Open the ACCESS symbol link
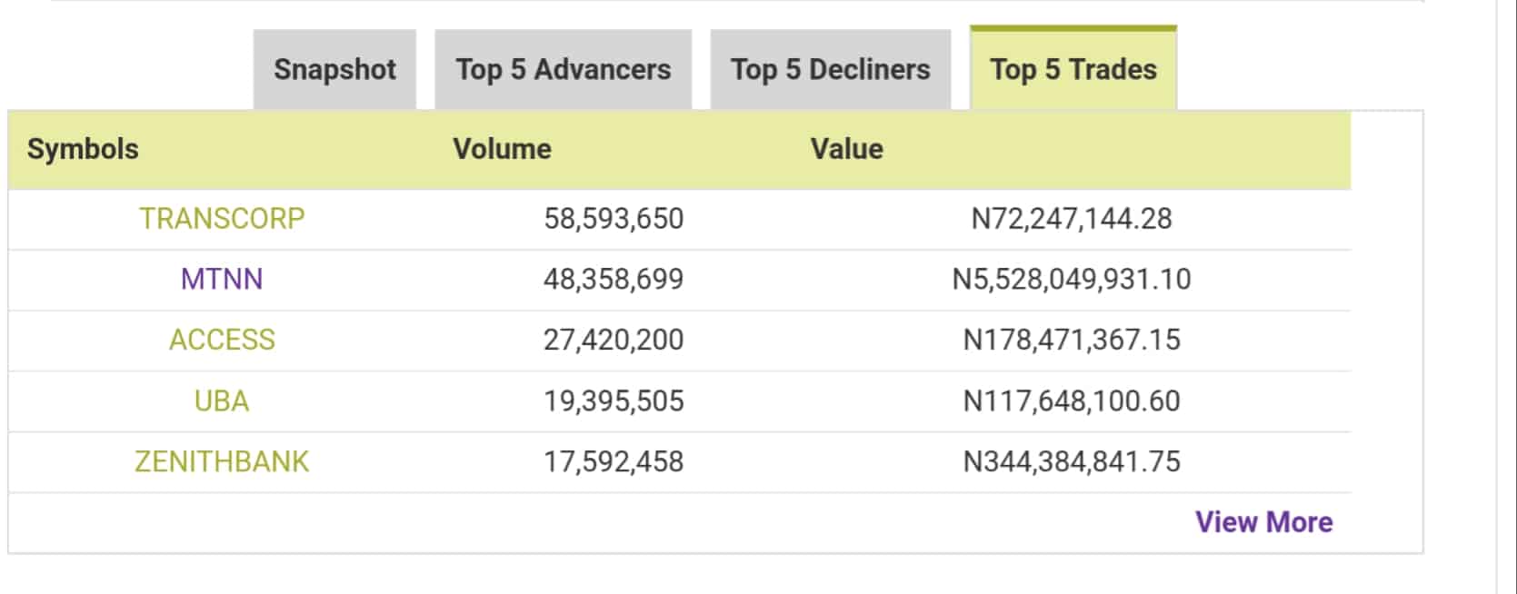This screenshot has width=1517, height=594. tap(222, 340)
